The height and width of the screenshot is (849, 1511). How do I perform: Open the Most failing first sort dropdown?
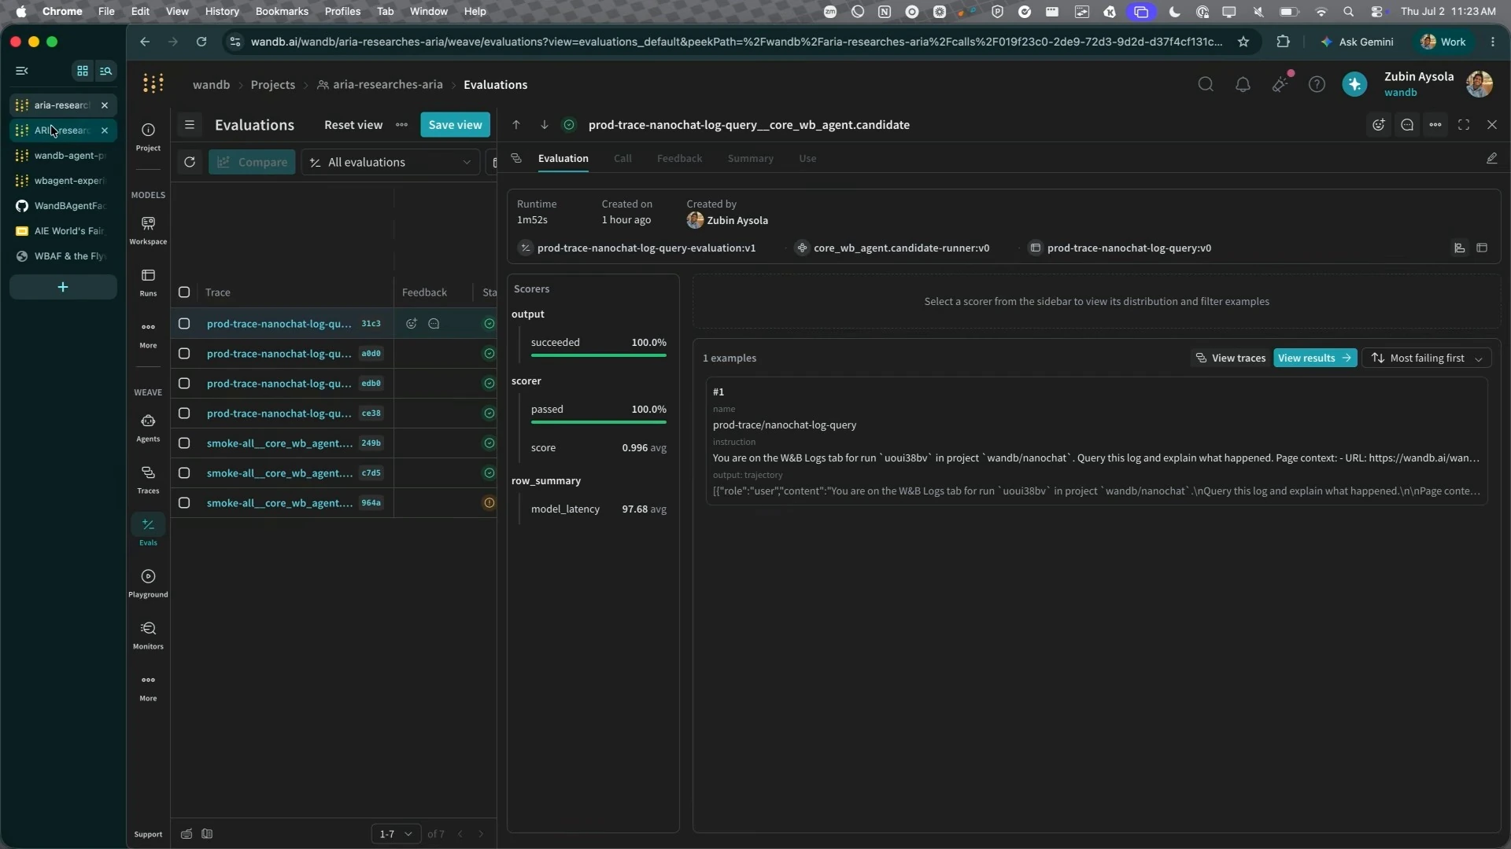click(x=1427, y=358)
